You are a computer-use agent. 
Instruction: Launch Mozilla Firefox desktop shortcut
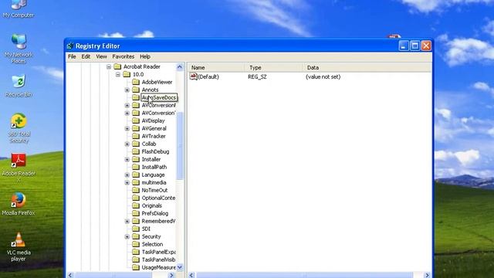coord(19,204)
